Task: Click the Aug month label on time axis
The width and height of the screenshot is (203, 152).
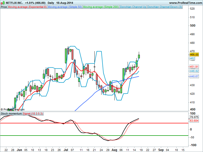Action: pyautogui.click(x=114, y=150)
